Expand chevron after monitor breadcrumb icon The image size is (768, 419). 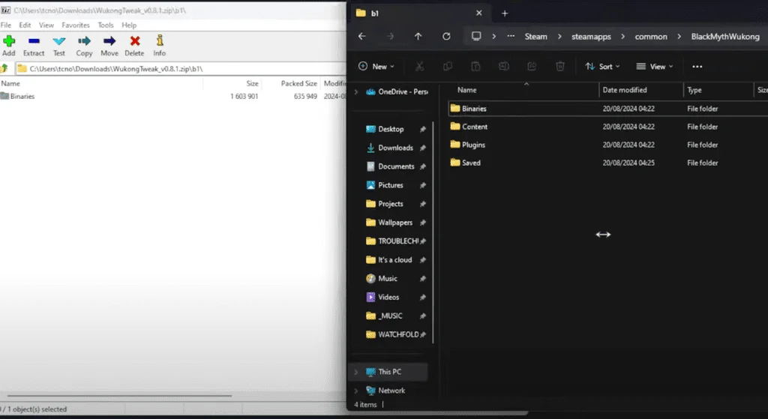(x=493, y=36)
